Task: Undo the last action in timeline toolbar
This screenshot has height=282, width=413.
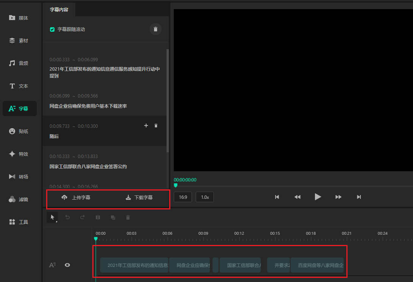Action: pyautogui.click(x=67, y=217)
